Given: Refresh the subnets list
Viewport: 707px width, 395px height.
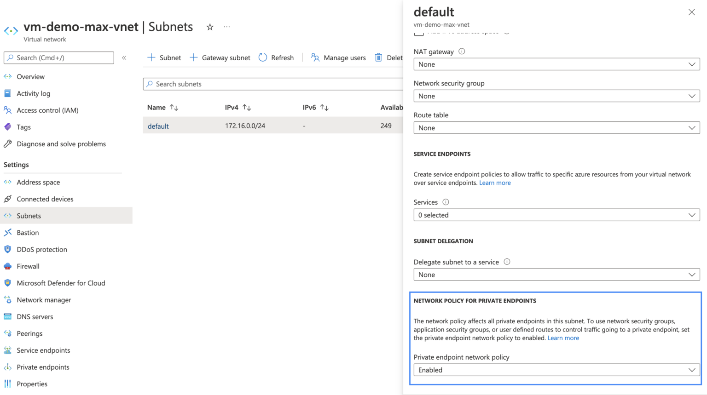Looking at the screenshot, I should (276, 57).
